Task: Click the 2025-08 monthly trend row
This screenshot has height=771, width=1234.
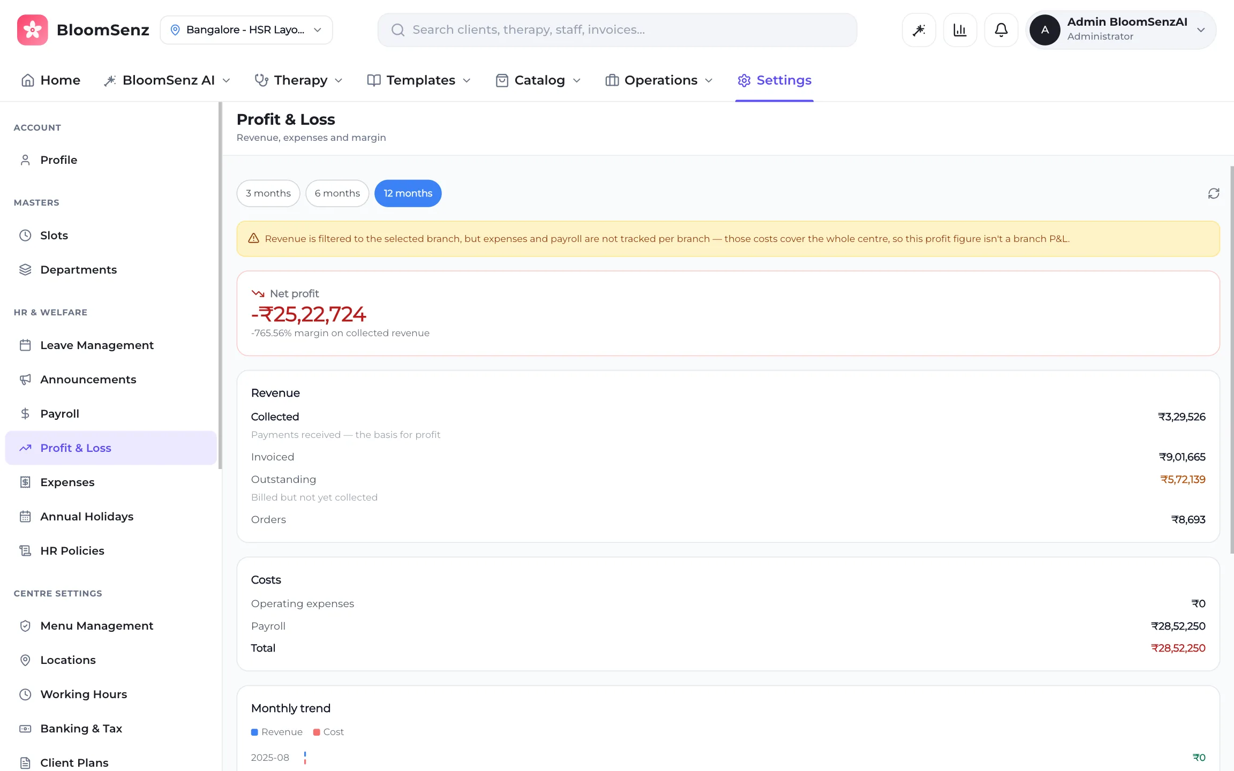Action: (728, 758)
